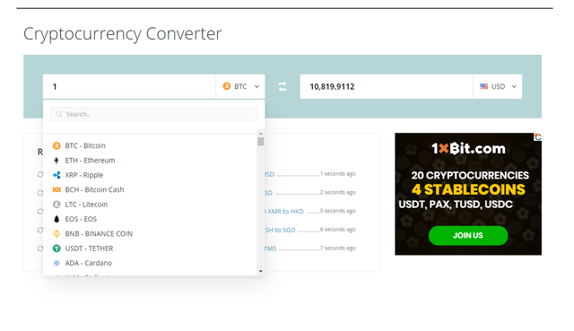Click the '6 seconds ago' timestamp

[x=337, y=230]
